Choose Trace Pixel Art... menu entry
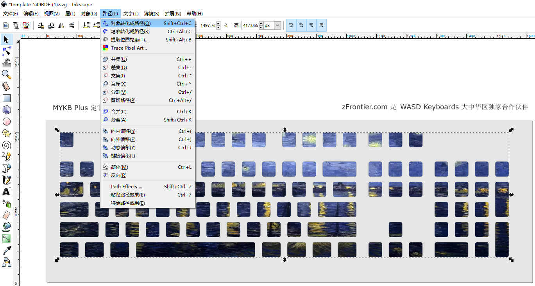This screenshot has width=535, height=286. 148,48
